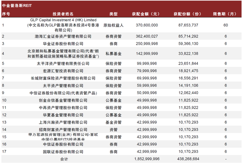The image size is (244, 164).
Task: Select amount 142,999,999
Action: coord(147,54)
